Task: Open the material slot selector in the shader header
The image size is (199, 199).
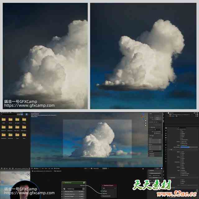Action: [86, 169]
